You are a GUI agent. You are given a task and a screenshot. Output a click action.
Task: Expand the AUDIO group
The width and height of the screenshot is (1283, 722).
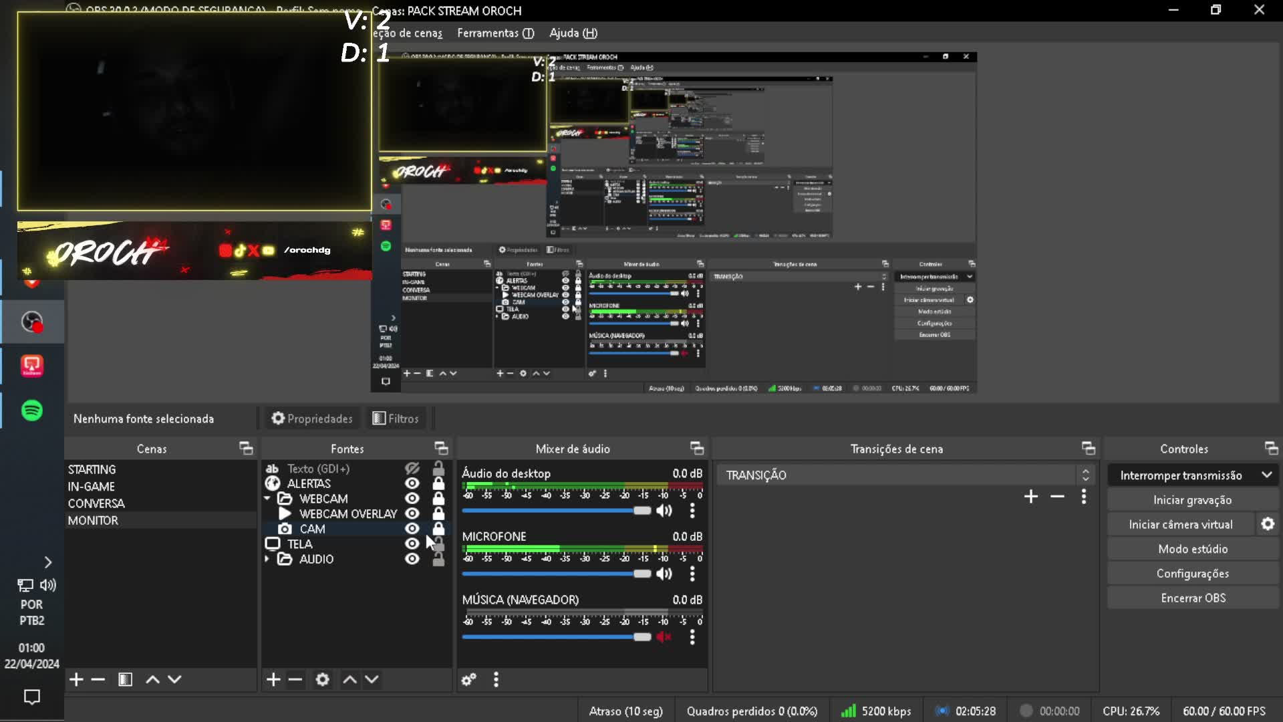(x=267, y=559)
